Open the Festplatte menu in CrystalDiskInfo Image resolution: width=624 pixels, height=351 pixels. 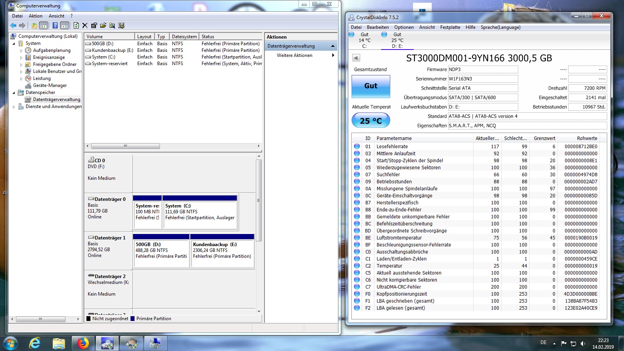click(450, 27)
